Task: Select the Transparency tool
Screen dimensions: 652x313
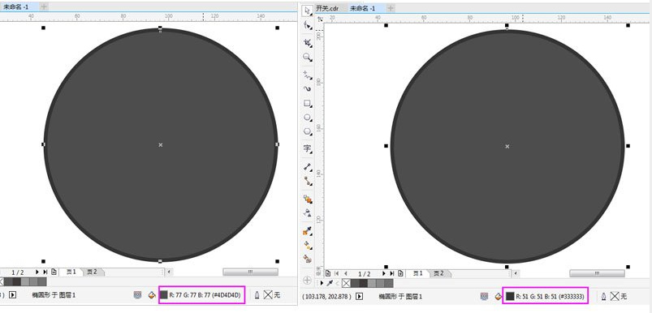Action: tap(307, 213)
